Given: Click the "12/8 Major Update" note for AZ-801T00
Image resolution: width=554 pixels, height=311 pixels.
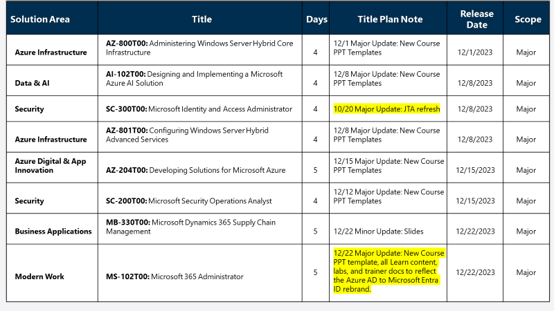Looking at the screenshot, I should tap(387, 135).
